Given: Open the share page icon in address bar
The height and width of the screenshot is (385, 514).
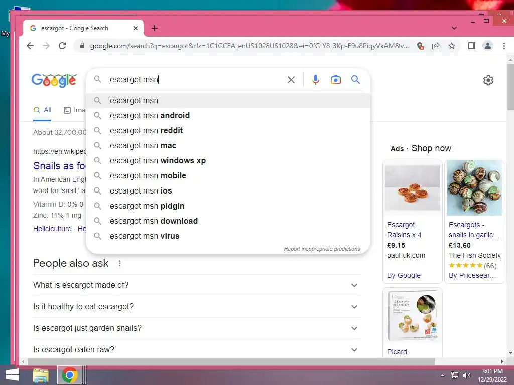Looking at the screenshot, I should (x=436, y=46).
